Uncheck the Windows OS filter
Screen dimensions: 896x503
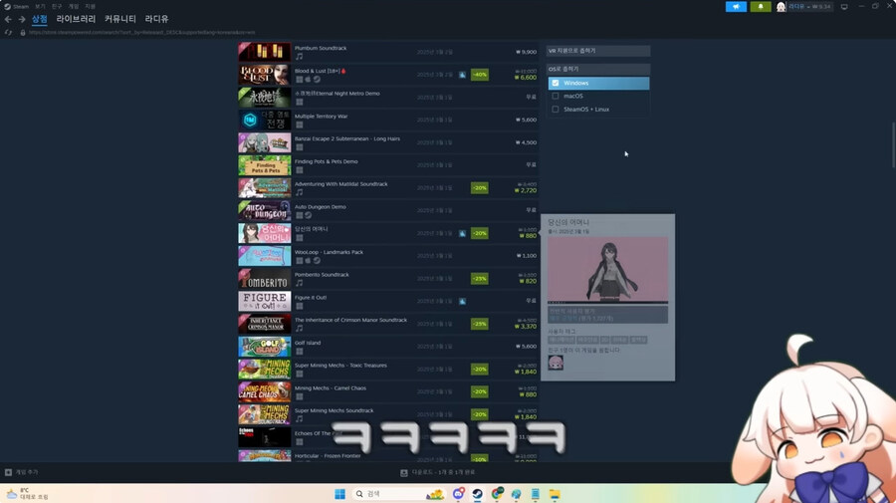[x=556, y=83]
